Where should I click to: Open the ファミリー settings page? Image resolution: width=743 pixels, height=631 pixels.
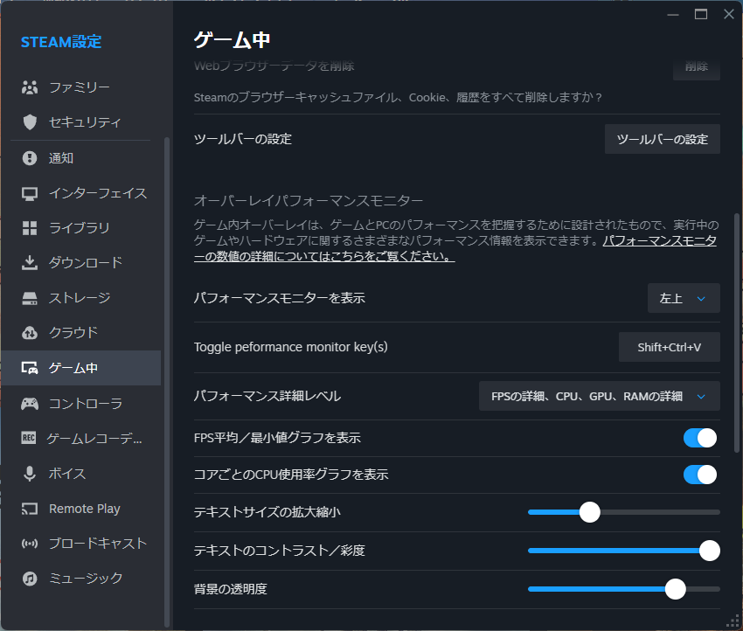click(x=81, y=87)
